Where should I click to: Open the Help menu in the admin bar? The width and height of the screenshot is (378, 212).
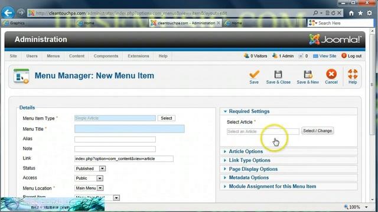coord(163,56)
